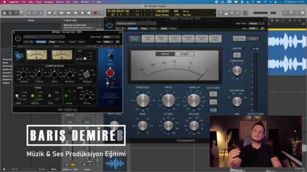Click the red Output knob on API-2500
Image resolution: width=307 pixels, height=172 pixels.
[x=110, y=73]
